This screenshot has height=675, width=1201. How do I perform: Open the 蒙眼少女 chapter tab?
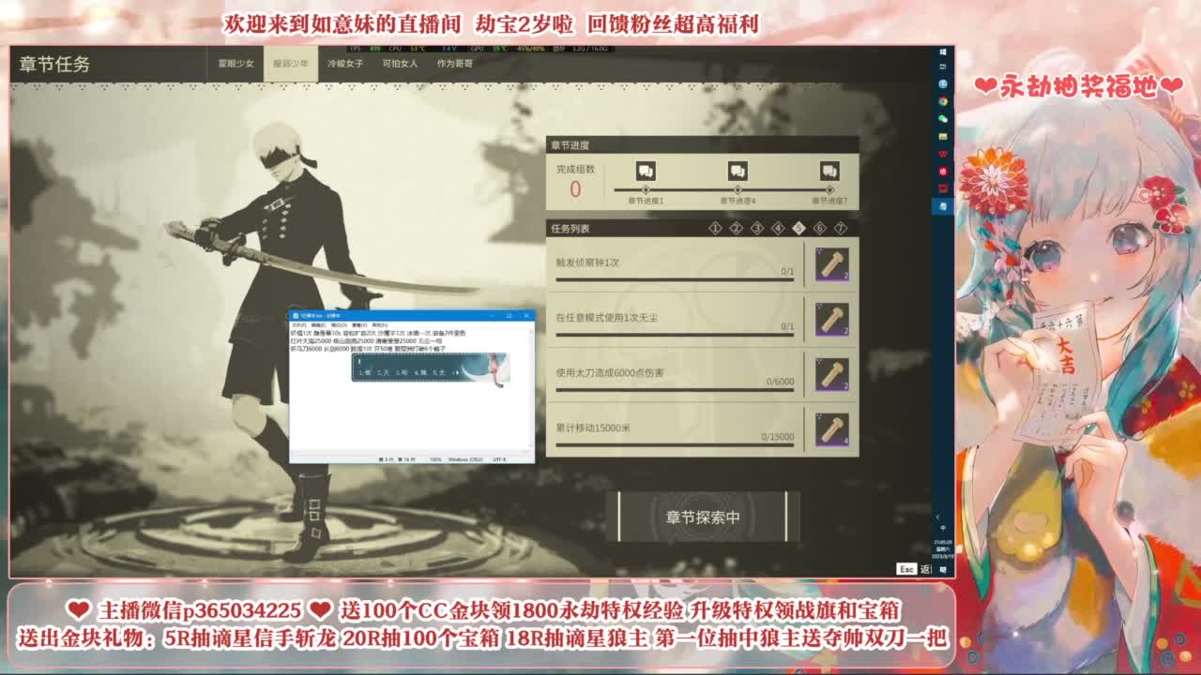(236, 64)
